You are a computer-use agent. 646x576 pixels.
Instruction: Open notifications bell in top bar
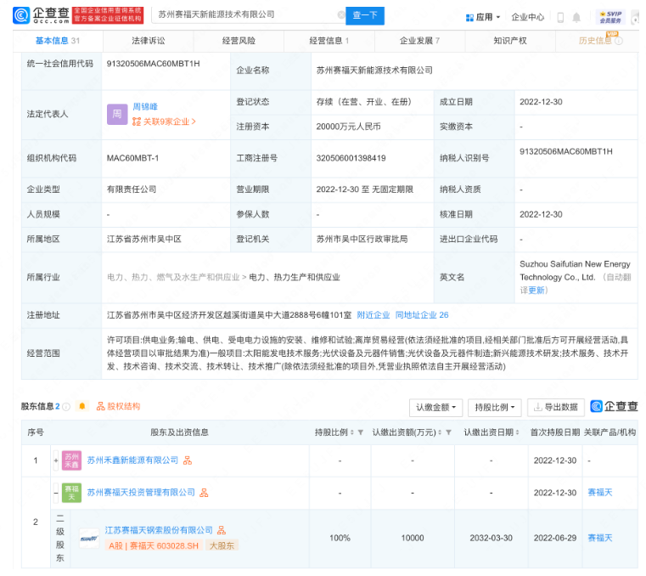tap(576, 17)
